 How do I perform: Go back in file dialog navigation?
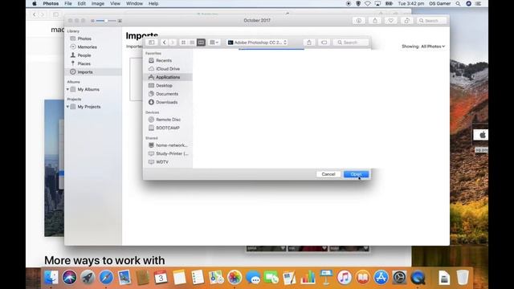click(x=164, y=43)
